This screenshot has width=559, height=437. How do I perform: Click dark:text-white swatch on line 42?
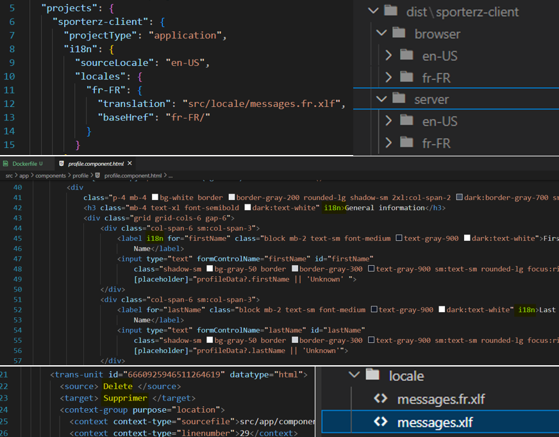click(248, 208)
